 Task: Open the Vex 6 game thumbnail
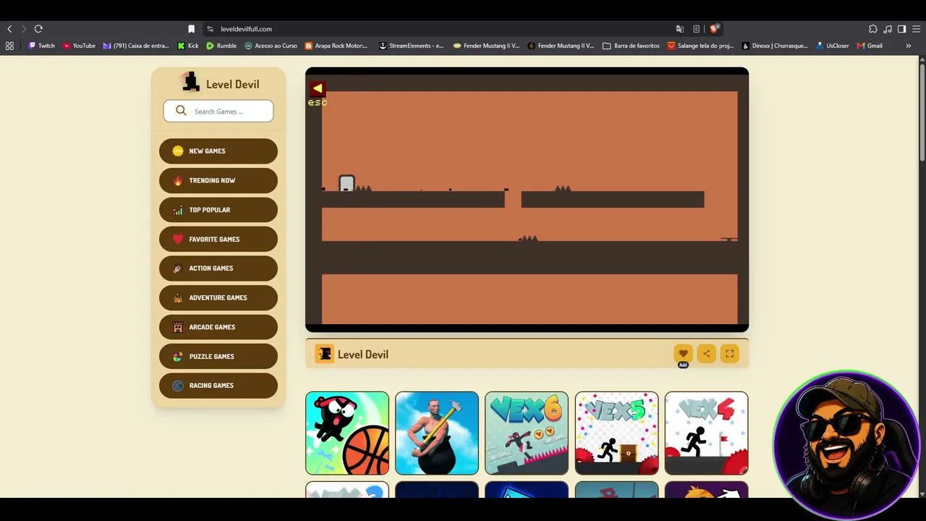pos(527,433)
